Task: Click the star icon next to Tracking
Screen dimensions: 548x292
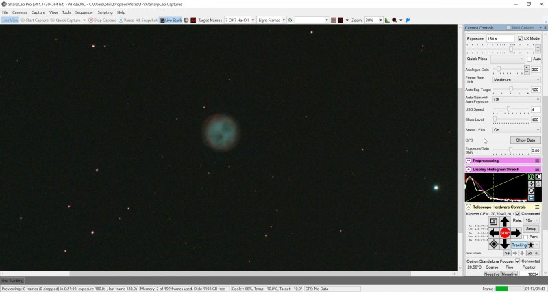Action: [531, 245]
